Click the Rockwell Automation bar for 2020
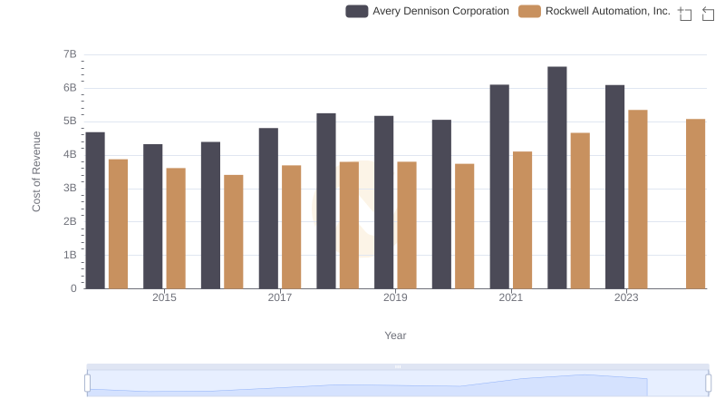Image resolution: width=725 pixels, height=418 pixels. pos(465,226)
